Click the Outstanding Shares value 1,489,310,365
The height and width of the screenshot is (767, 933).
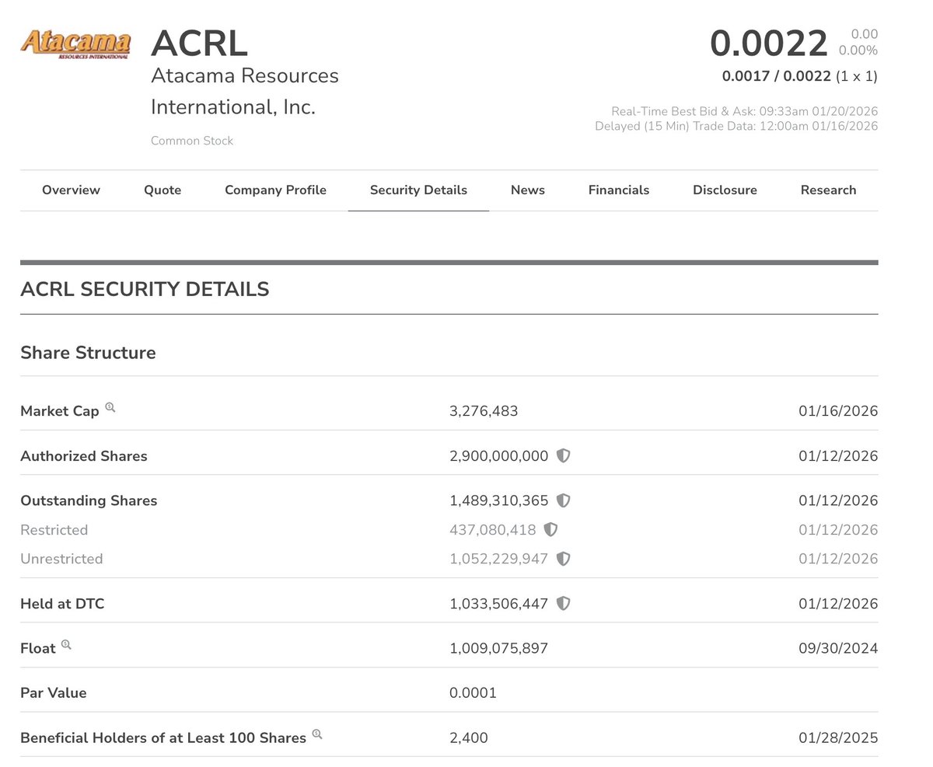pyautogui.click(x=499, y=500)
